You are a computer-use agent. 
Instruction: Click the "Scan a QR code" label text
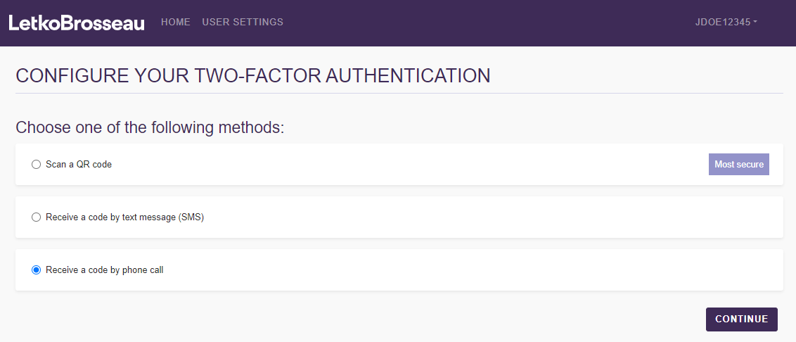79,165
